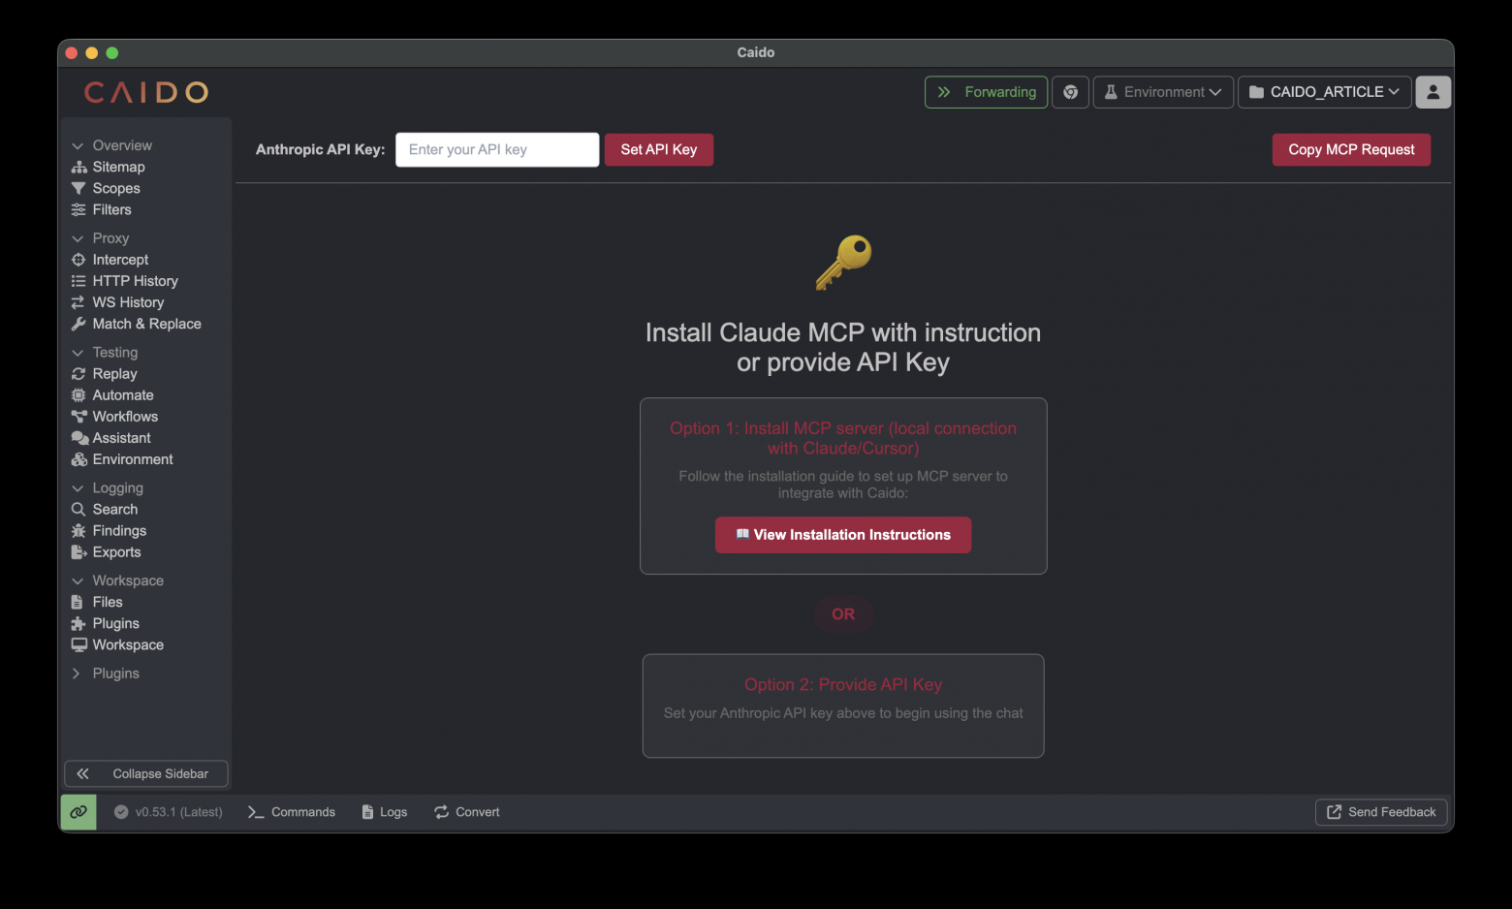Image resolution: width=1512 pixels, height=909 pixels.
Task: Click the v0.53.1 (Latest) version indicator
Action: (x=169, y=812)
